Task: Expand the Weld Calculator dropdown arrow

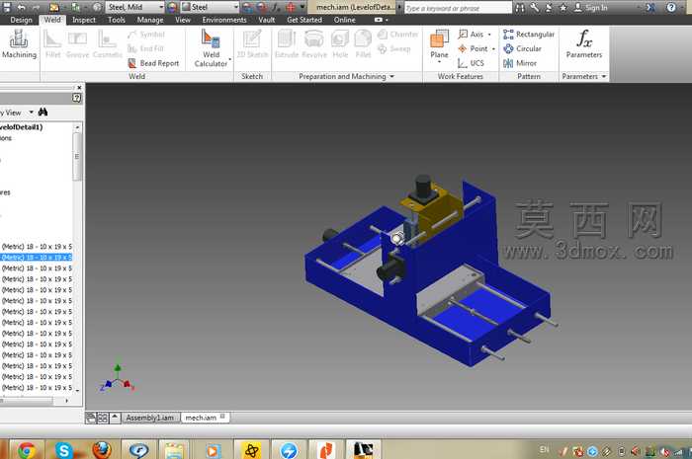Action: click(x=229, y=59)
